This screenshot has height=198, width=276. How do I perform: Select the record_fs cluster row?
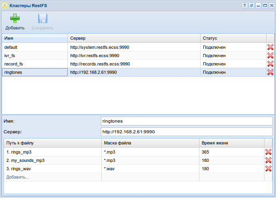tap(35, 64)
